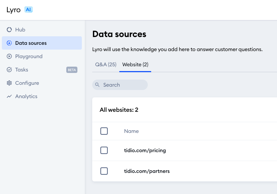This screenshot has width=277, height=194.
Task: Tick the select-all checkbox beside Name
Action: pos(104,131)
